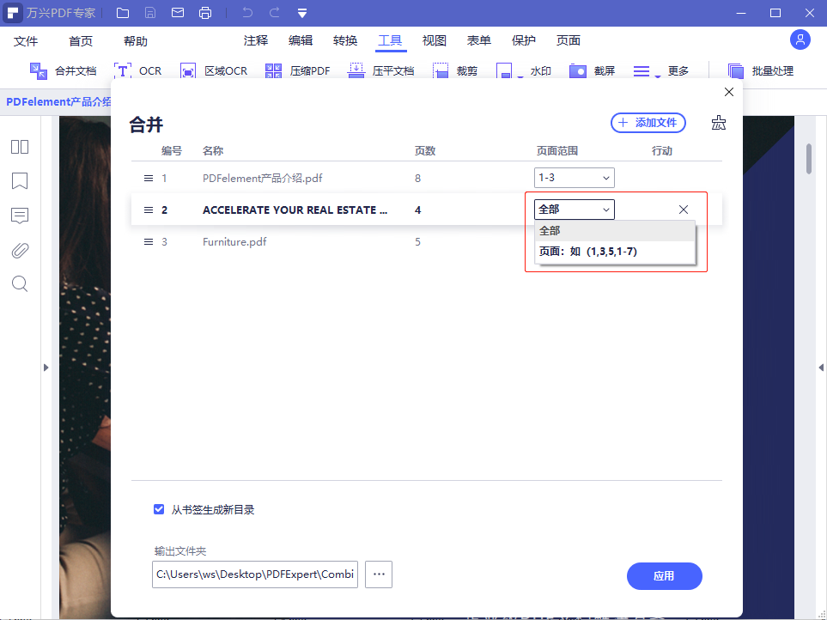Click the clear list broom icon
The width and height of the screenshot is (827, 620).
(719, 123)
